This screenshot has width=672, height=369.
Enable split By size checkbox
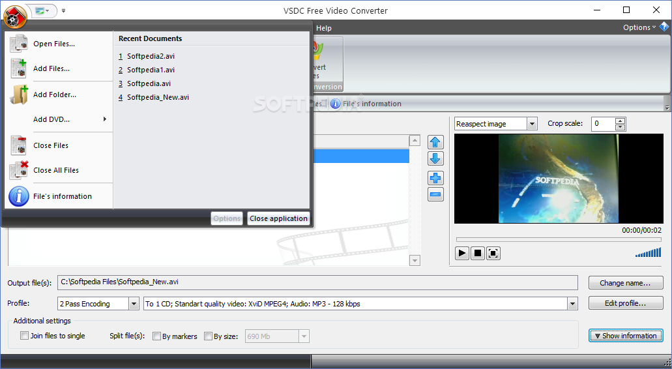click(209, 336)
